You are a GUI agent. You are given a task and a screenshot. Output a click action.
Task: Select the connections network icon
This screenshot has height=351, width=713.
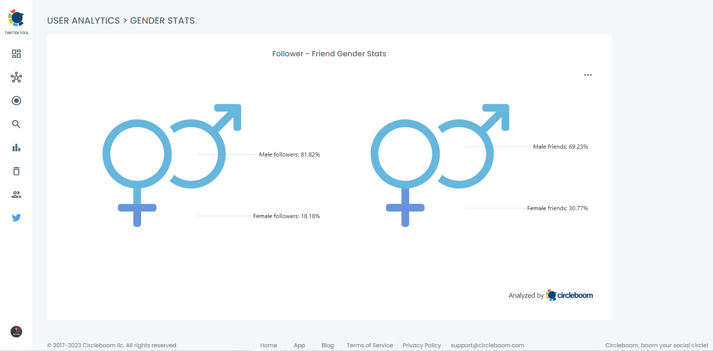[x=16, y=77]
